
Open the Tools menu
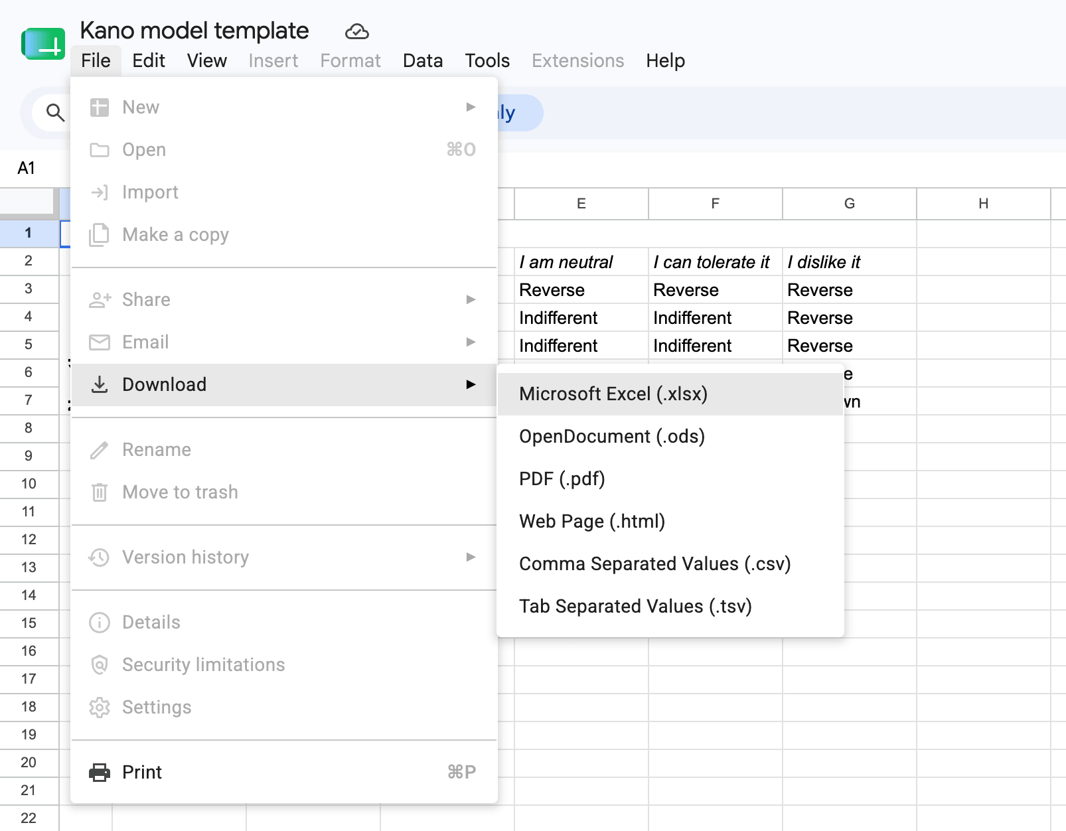(x=487, y=61)
